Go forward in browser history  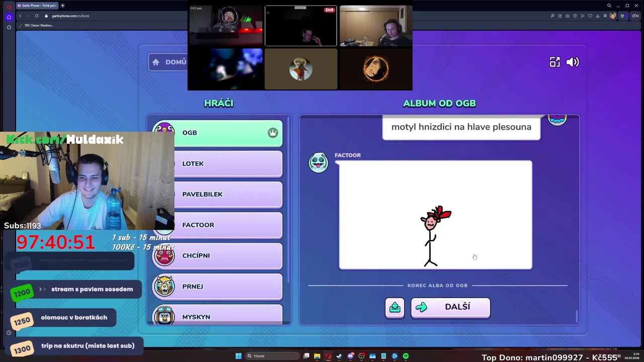[28, 16]
